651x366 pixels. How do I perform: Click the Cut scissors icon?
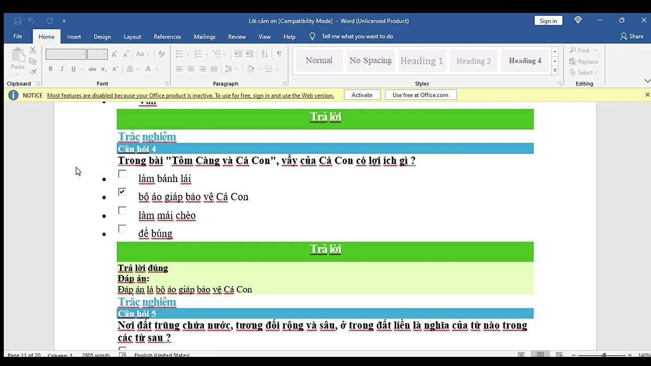(x=33, y=50)
